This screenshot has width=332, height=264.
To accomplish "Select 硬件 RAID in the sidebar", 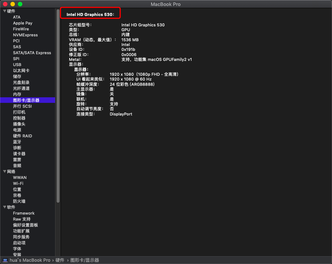I will click(22, 136).
